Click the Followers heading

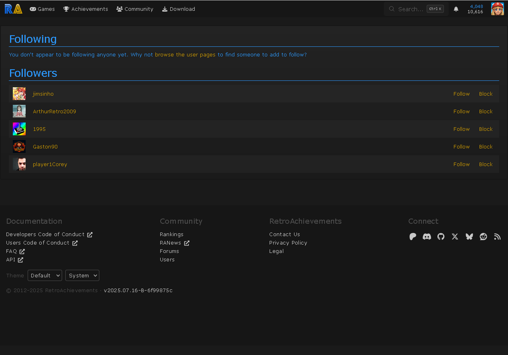33,73
